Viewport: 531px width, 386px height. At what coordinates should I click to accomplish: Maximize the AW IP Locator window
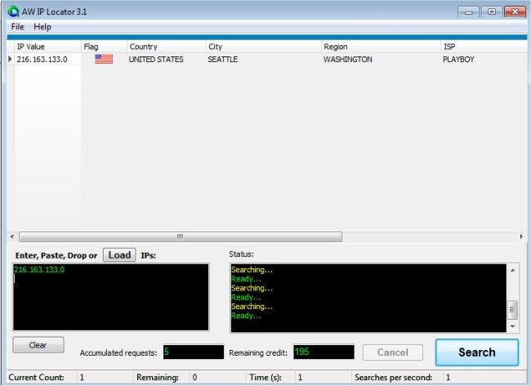pyautogui.click(x=492, y=12)
